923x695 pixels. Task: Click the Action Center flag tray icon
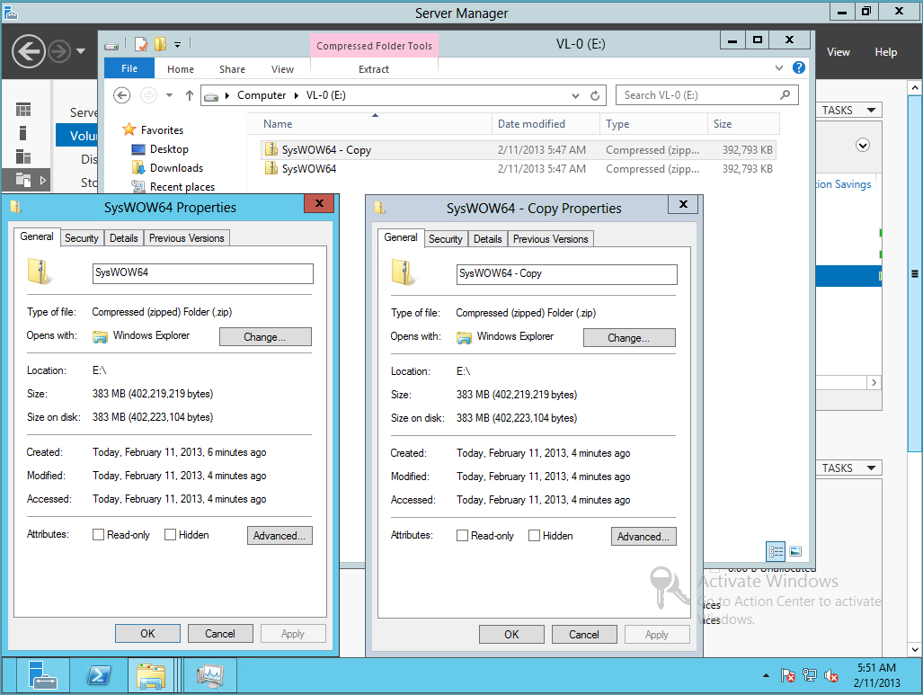pos(788,675)
